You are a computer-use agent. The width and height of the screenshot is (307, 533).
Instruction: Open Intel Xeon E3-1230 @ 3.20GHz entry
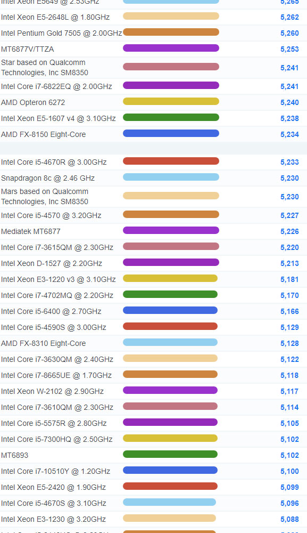point(53,519)
